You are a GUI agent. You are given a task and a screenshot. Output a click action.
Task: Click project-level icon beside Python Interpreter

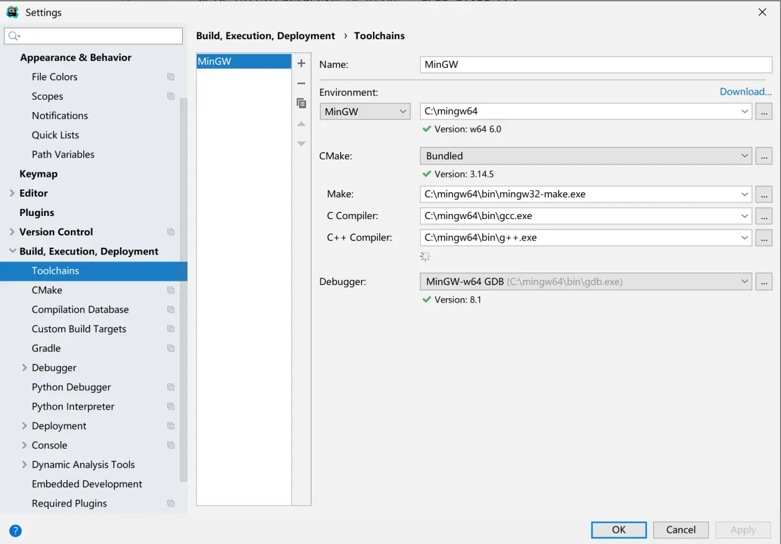pyautogui.click(x=171, y=406)
